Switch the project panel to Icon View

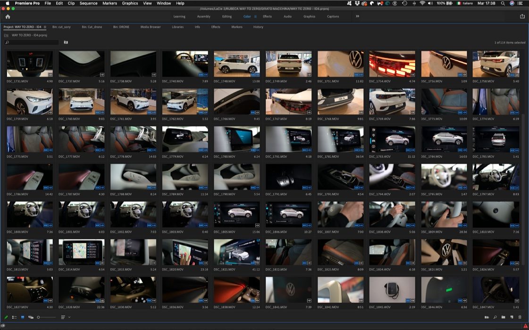point(23,317)
